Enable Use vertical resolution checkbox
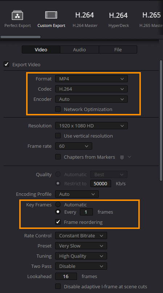This screenshot has height=293, width=163. click(x=58, y=135)
